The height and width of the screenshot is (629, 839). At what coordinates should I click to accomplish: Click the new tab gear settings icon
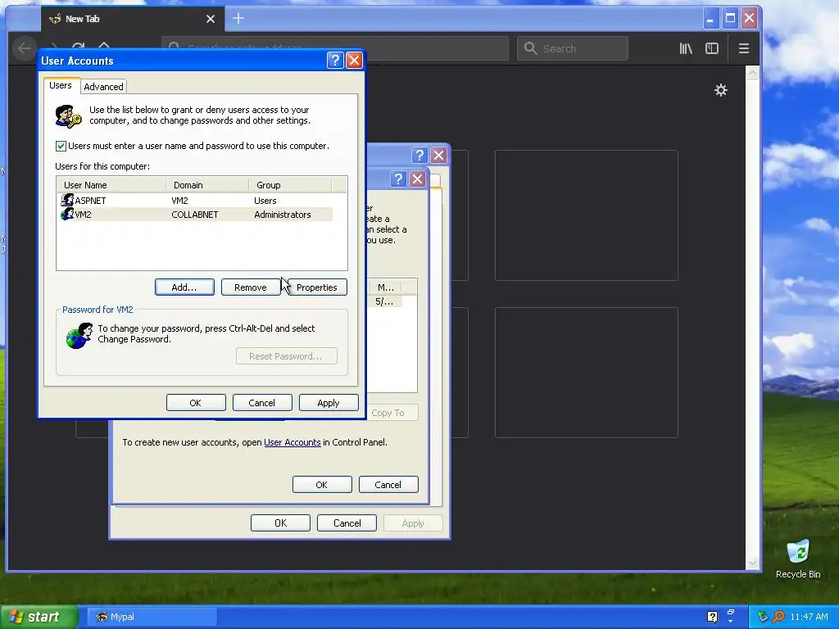click(721, 90)
